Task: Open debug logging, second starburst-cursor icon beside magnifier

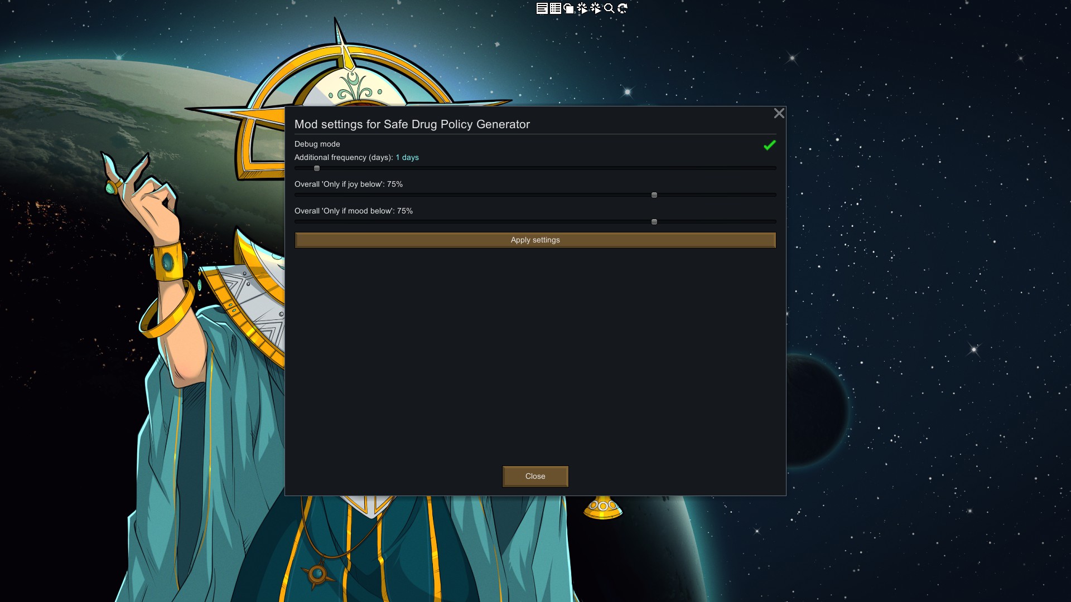Action: pos(595,8)
